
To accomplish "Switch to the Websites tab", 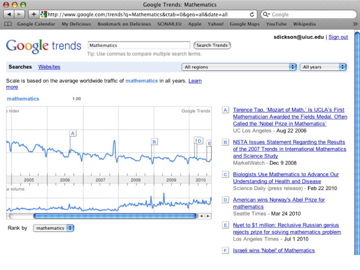I will (x=49, y=67).
